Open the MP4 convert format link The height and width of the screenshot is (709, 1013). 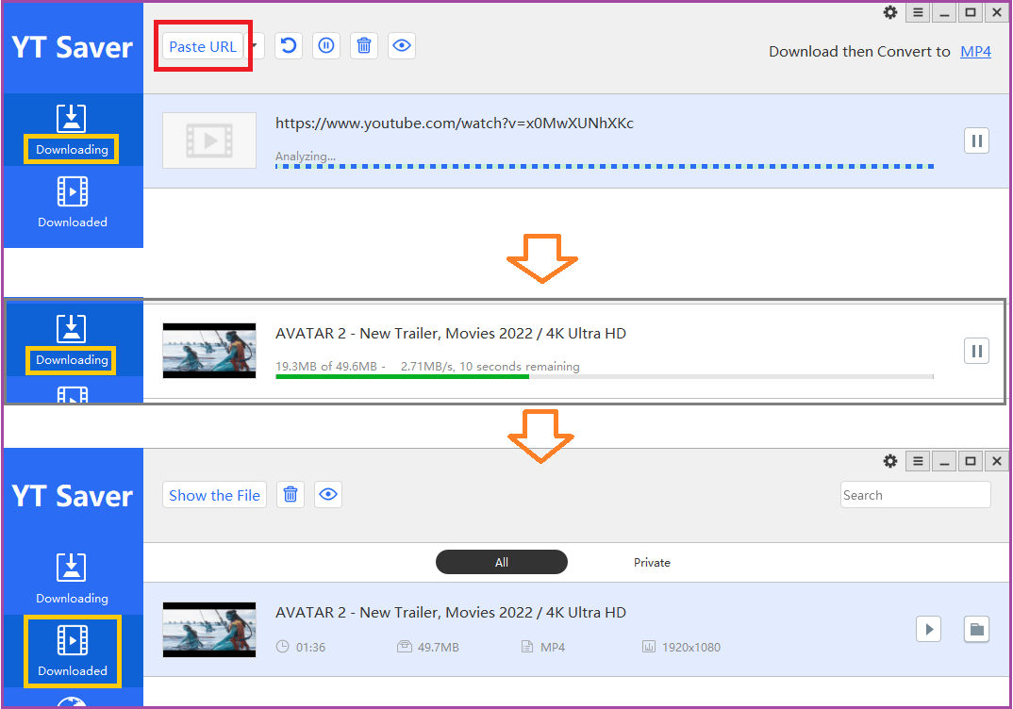point(975,52)
